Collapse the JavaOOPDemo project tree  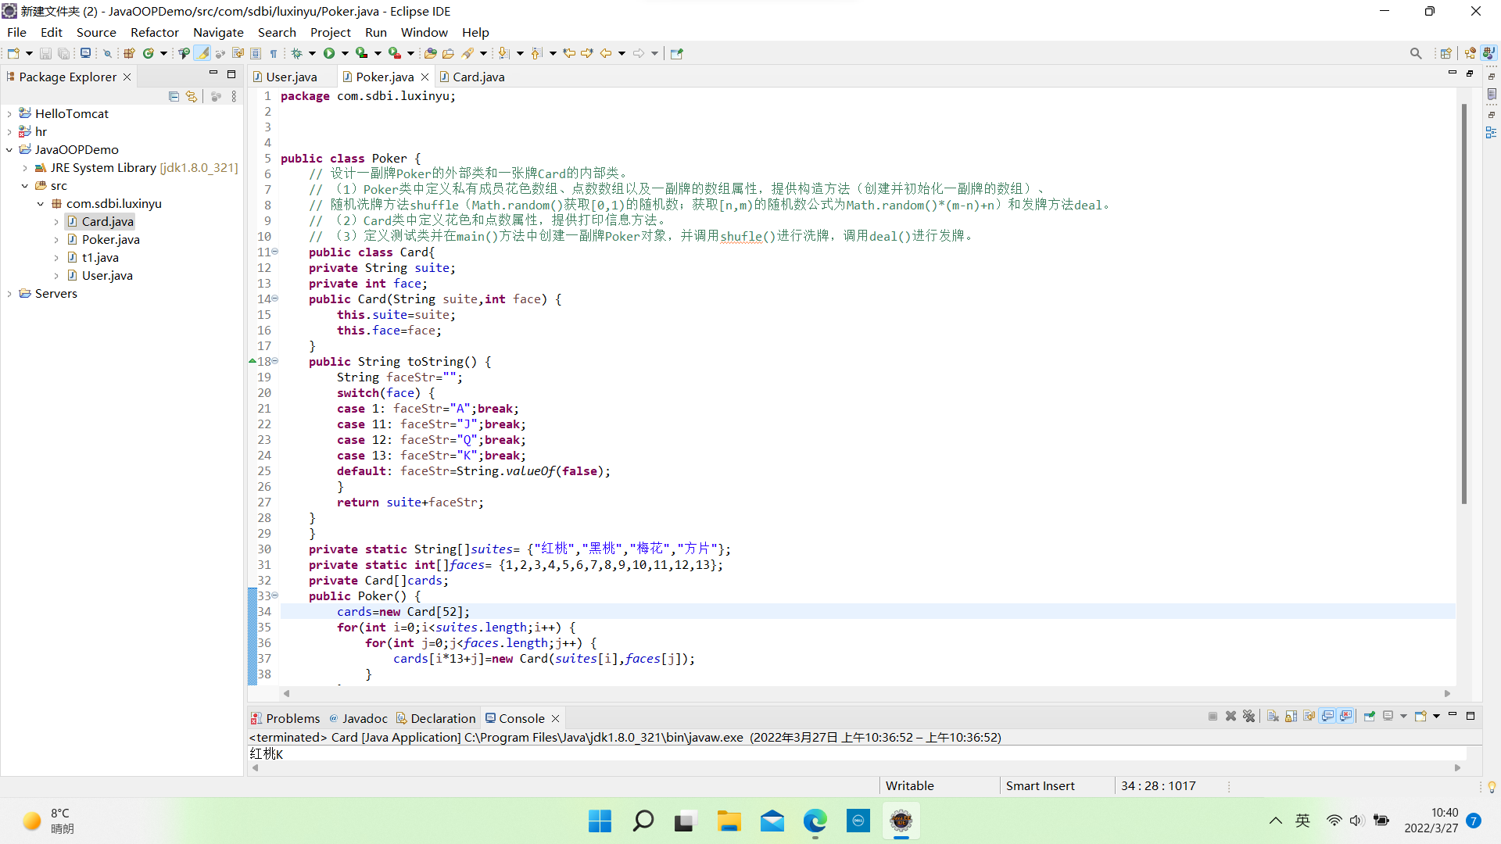(x=9, y=150)
